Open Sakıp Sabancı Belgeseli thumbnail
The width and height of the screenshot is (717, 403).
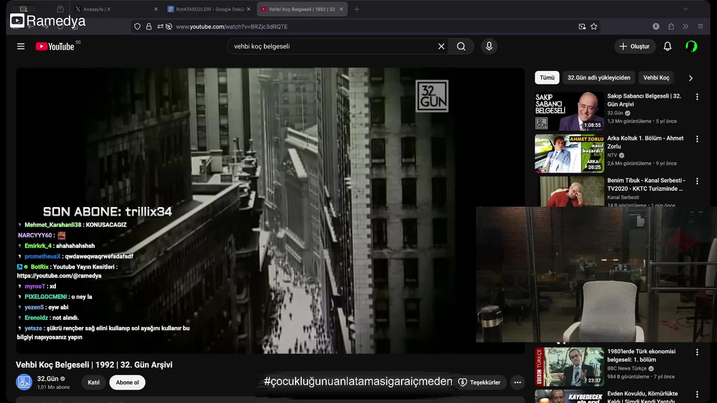tap(569, 111)
